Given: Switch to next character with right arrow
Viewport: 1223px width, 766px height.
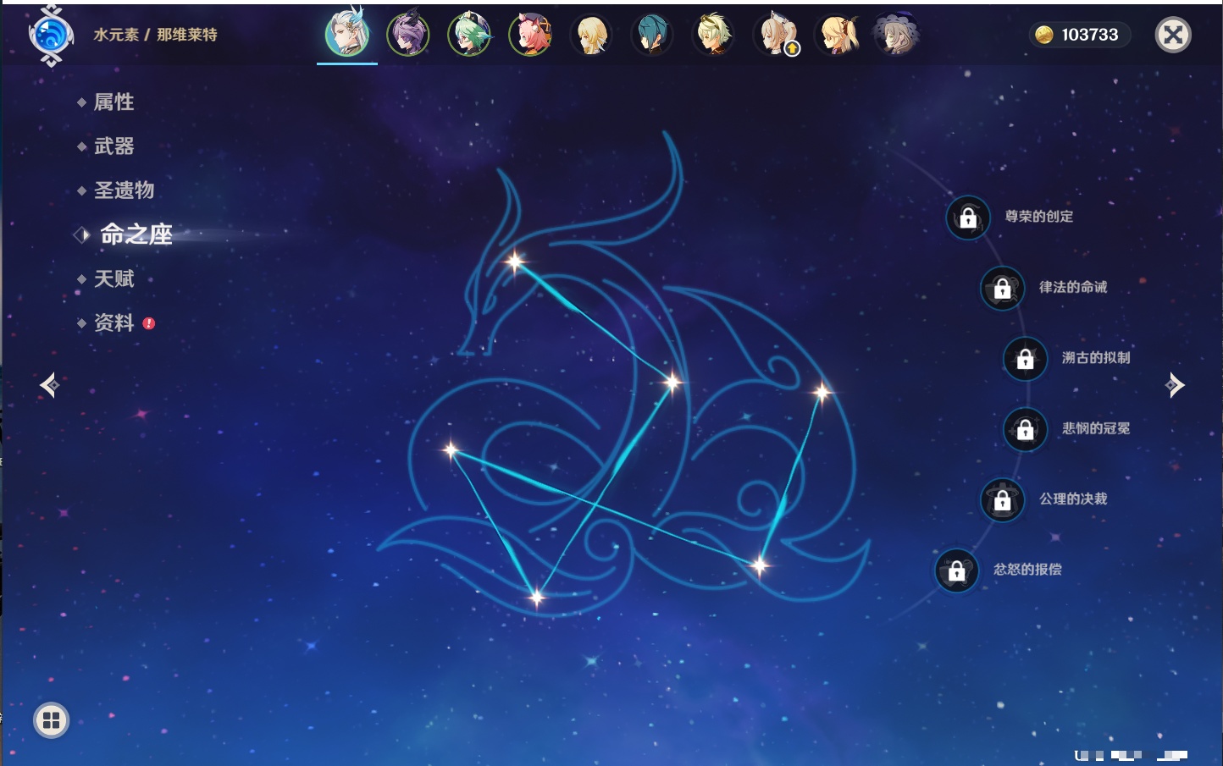Looking at the screenshot, I should tap(1174, 385).
